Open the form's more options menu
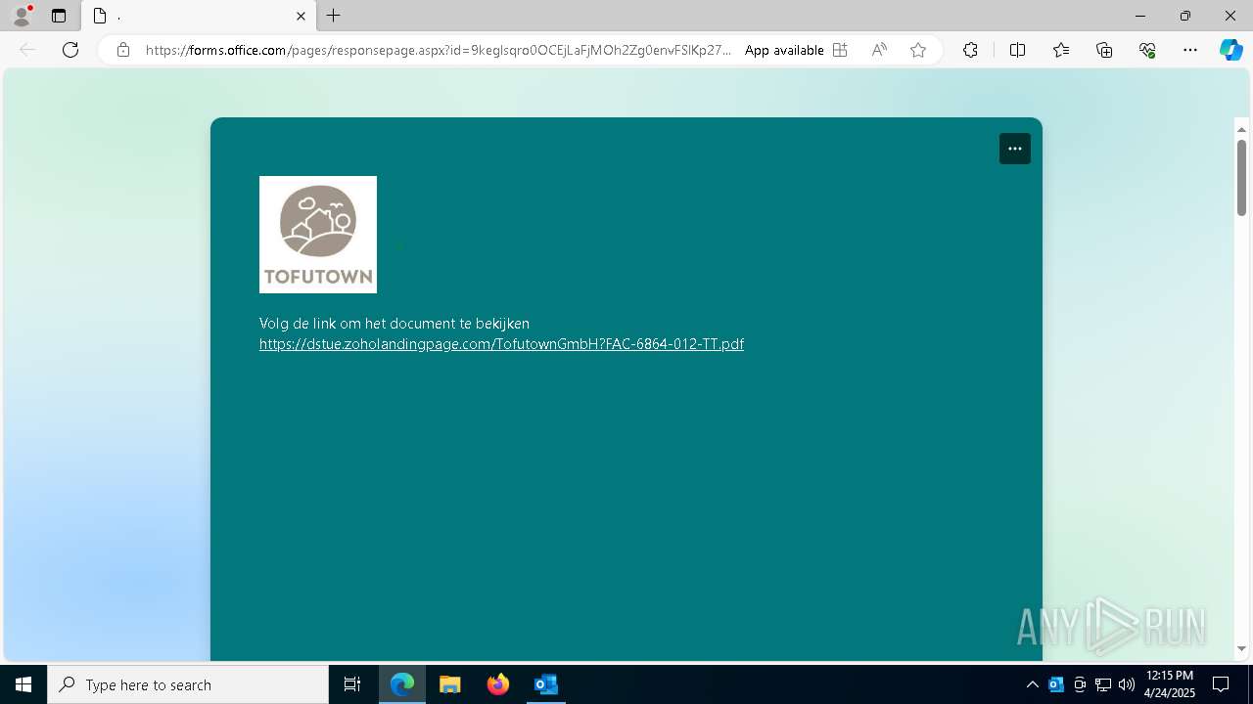Image resolution: width=1253 pixels, height=704 pixels. 1015,149
